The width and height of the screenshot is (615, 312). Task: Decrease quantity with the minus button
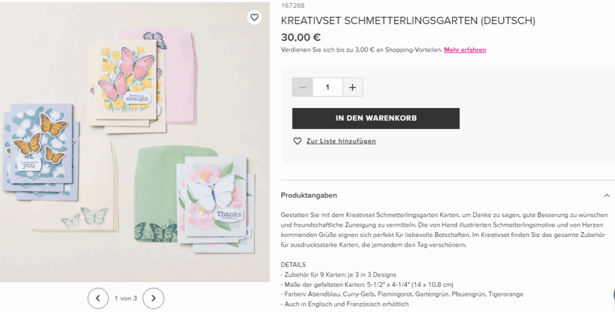[x=303, y=87]
